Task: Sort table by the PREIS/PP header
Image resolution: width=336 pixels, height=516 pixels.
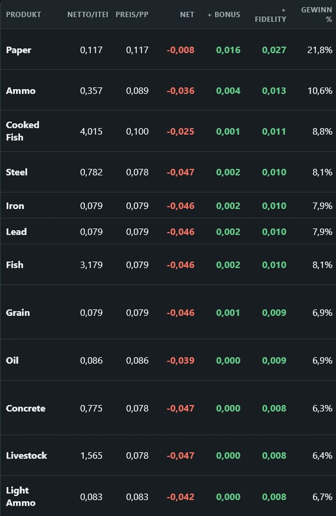Action: click(x=132, y=14)
